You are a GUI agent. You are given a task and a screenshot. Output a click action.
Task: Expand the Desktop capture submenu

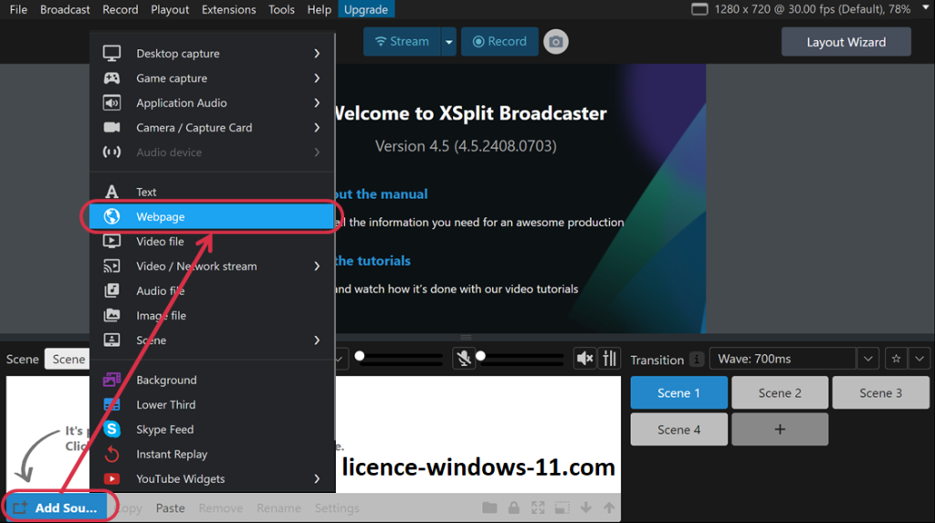point(316,54)
